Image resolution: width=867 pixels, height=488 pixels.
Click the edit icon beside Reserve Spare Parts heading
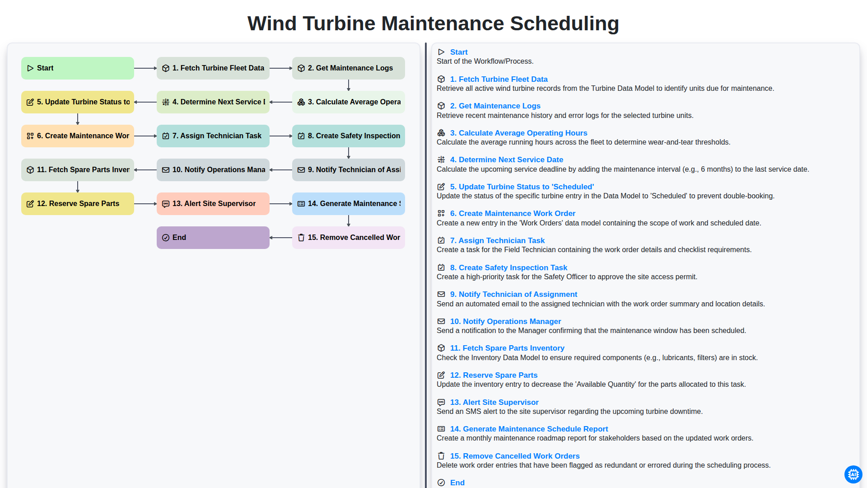pos(441,375)
